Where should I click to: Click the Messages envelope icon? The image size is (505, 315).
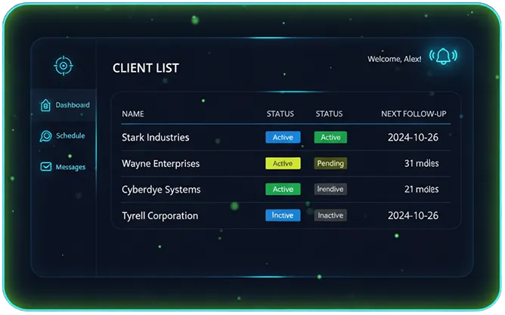[45, 167]
